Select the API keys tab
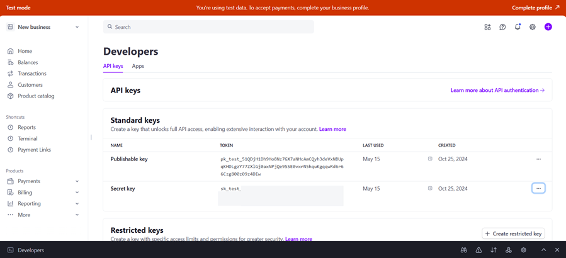566x258 pixels. (x=113, y=66)
